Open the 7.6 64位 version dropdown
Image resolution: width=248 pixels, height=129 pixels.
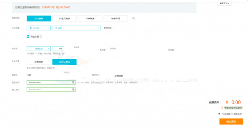(77, 28)
